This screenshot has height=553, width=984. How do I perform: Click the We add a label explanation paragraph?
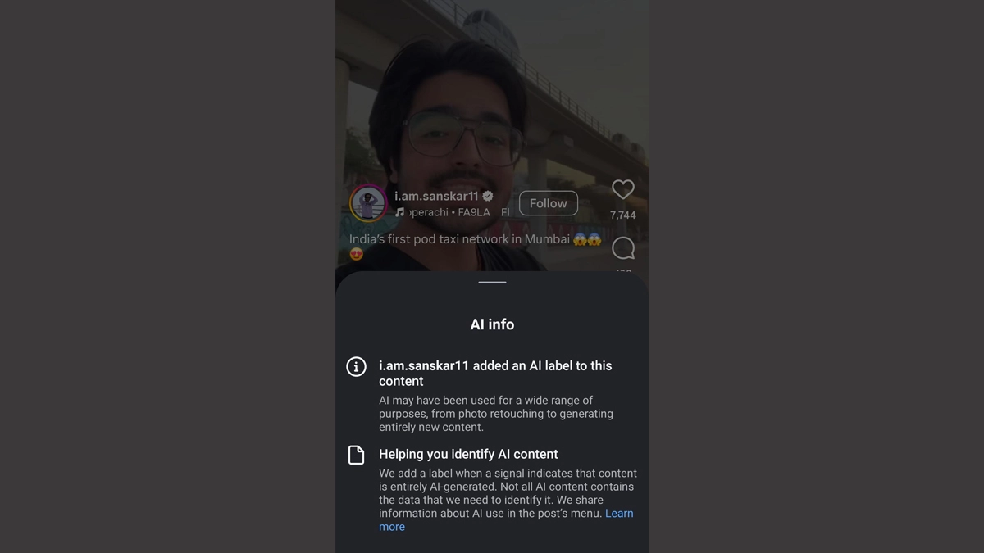coord(508,500)
